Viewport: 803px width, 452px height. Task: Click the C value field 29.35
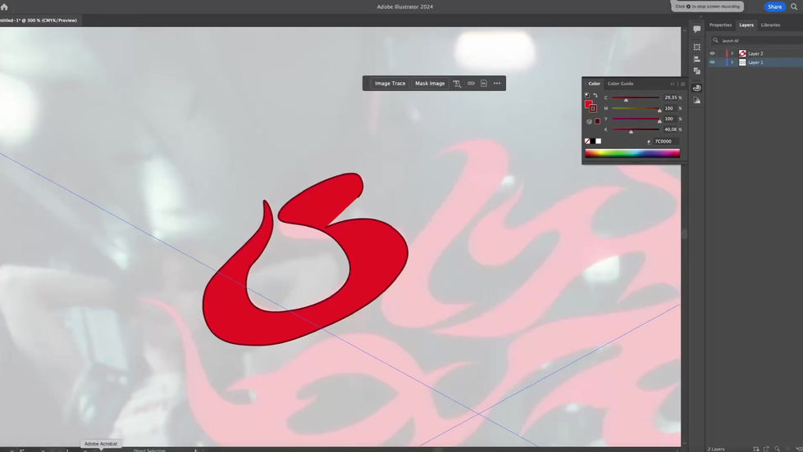[x=670, y=97]
